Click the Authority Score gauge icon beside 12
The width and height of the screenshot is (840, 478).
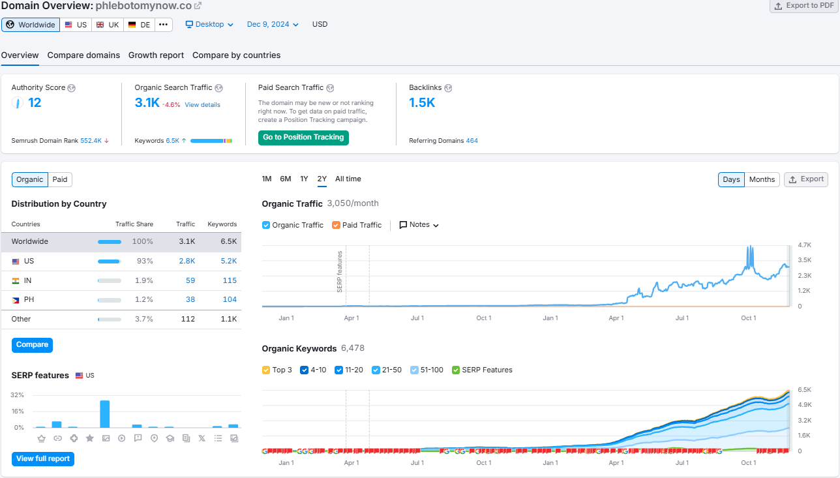point(18,102)
